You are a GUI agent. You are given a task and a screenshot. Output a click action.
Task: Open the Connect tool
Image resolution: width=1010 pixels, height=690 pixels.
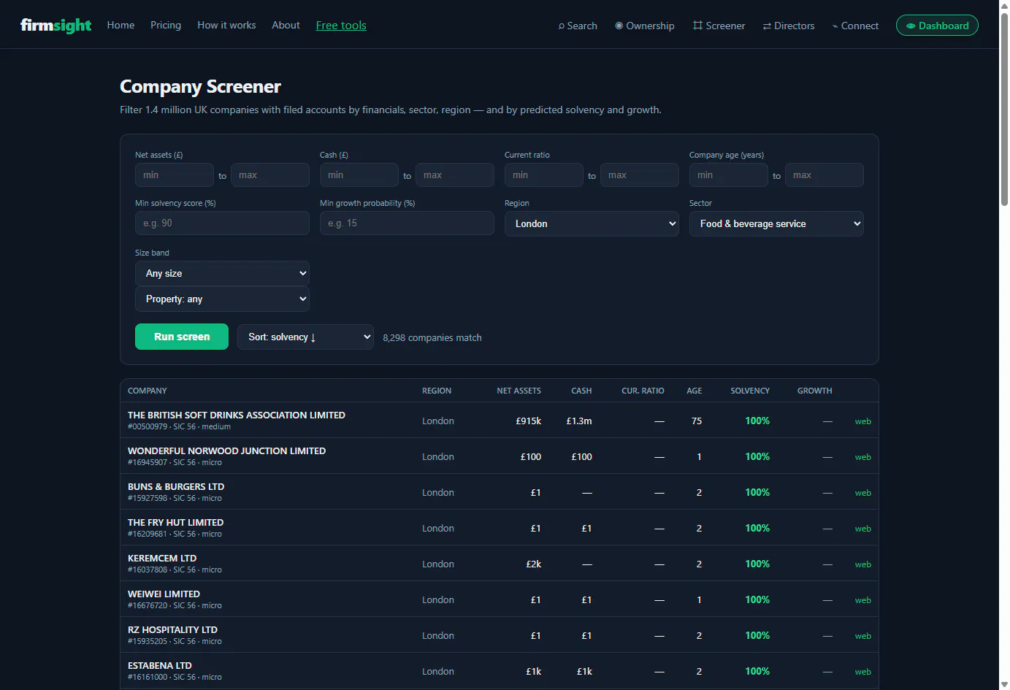(855, 26)
